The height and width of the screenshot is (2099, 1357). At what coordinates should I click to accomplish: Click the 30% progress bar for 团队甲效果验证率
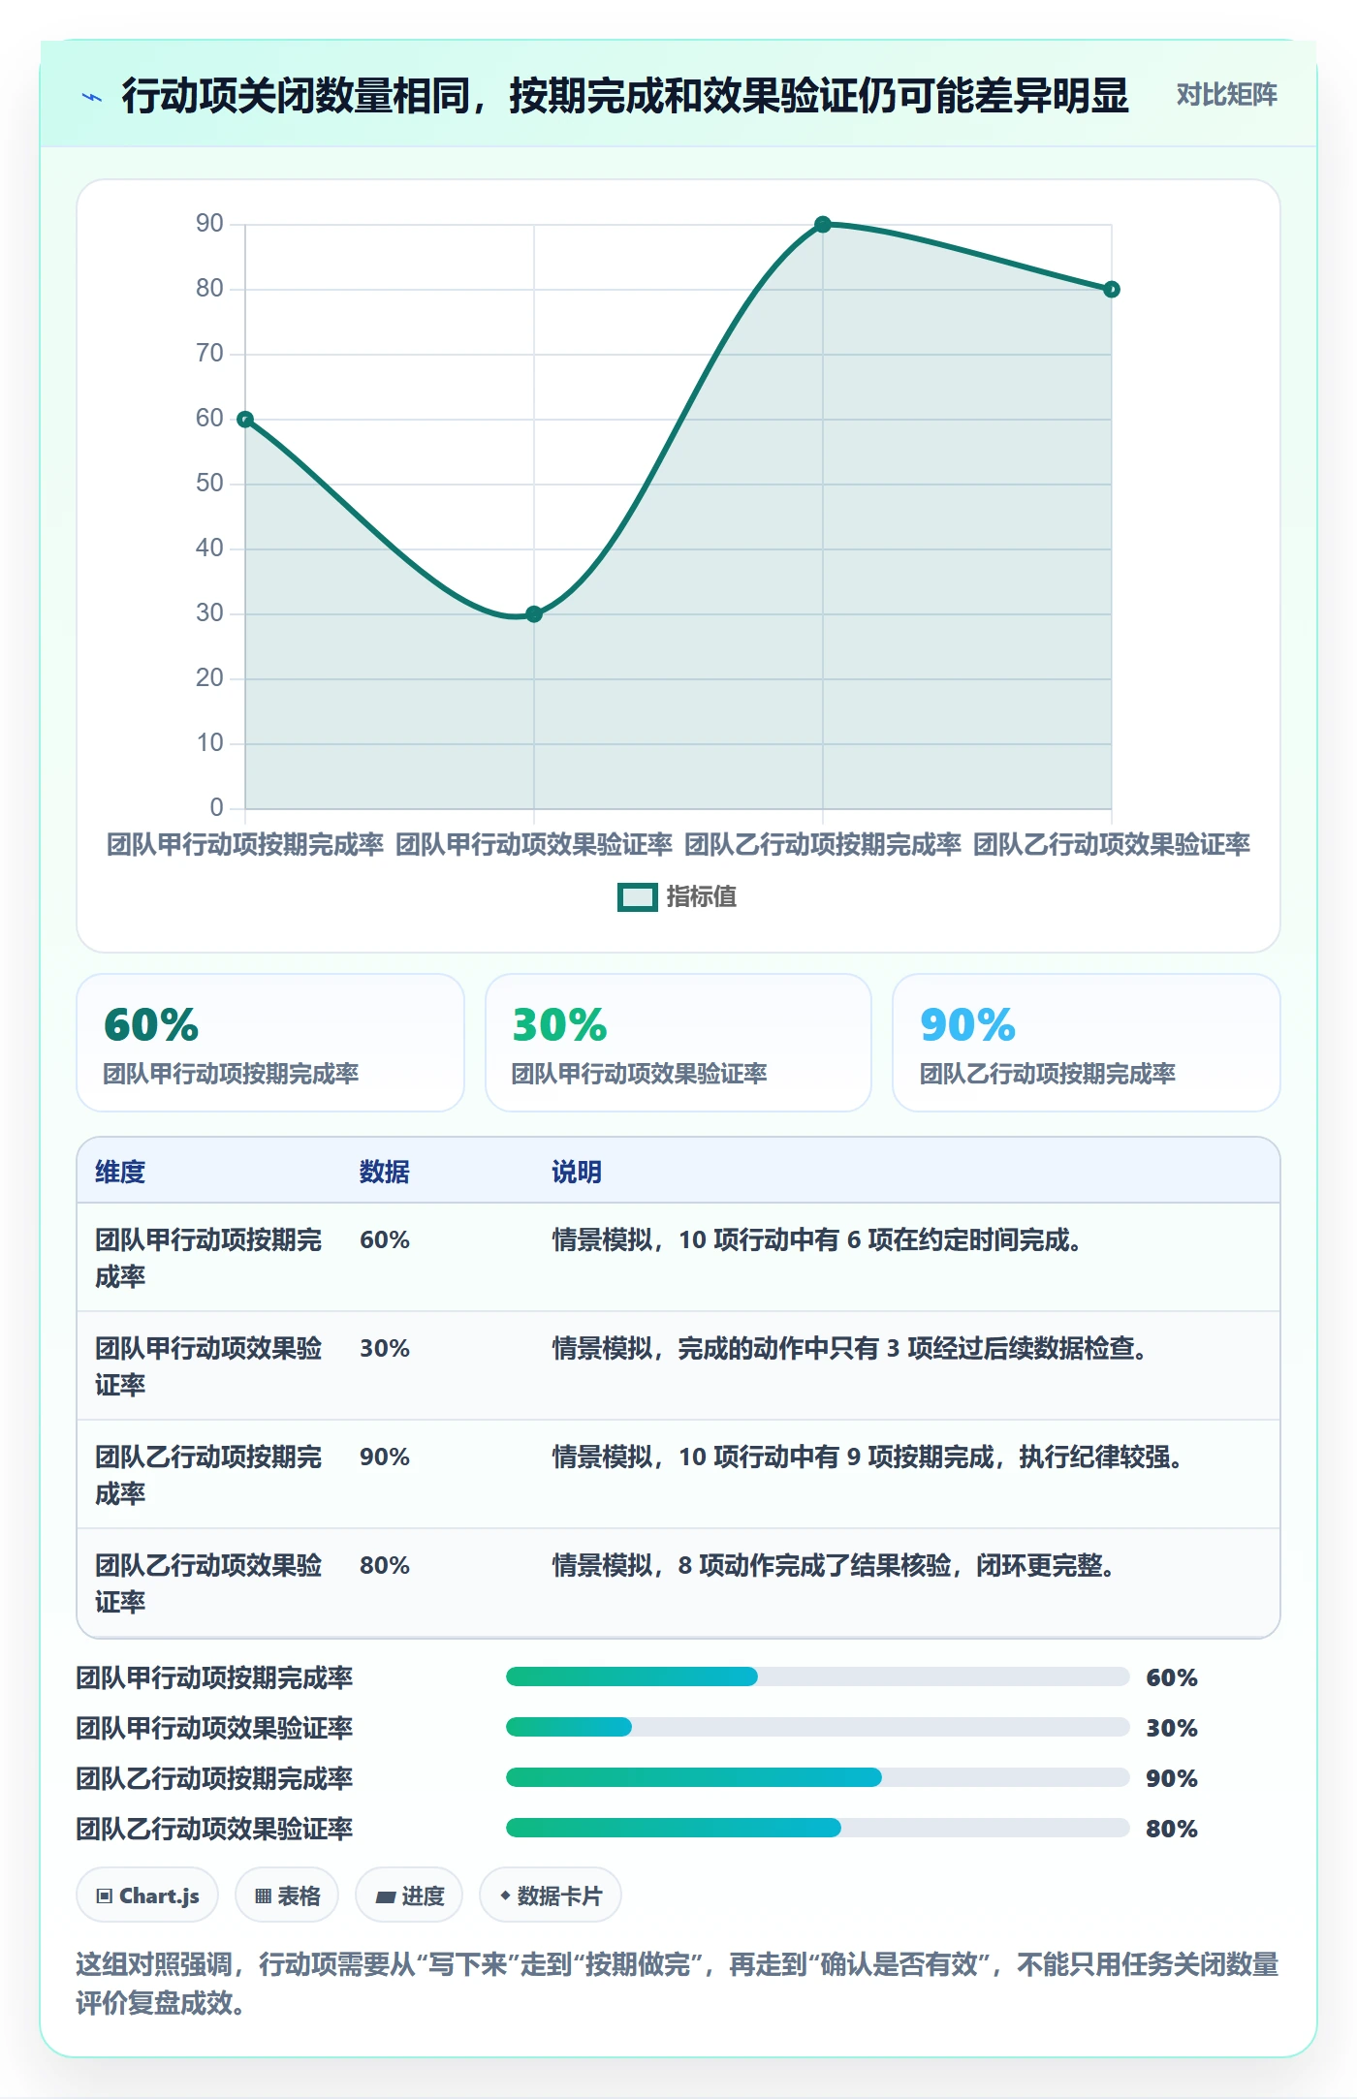[818, 1728]
